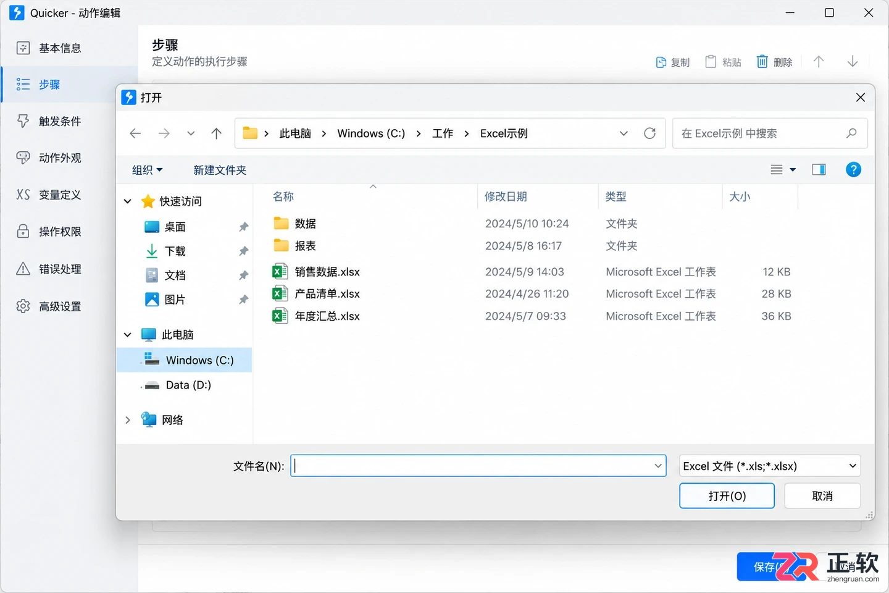This screenshot has height=593, width=889.
Task: Collapse the 快速访问 tree node
Action: pos(128,201)
